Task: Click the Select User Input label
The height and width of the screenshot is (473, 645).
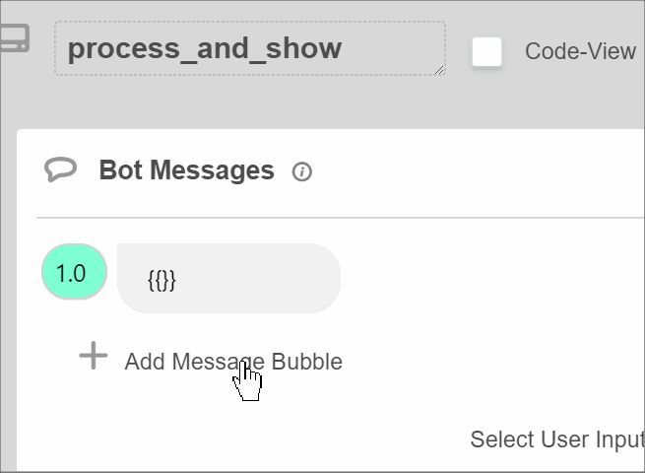Action: (556, 439)
